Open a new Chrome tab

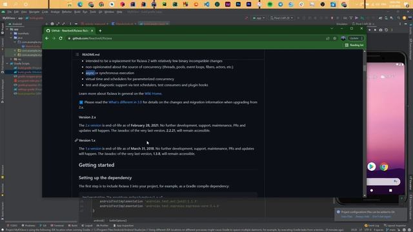[x=100, y=31]
